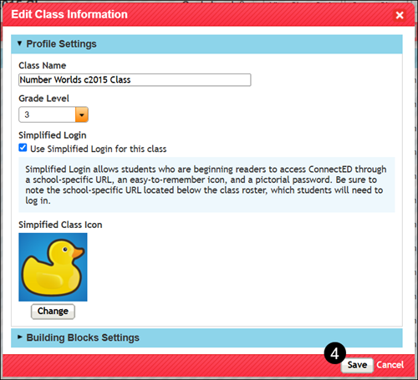This screenshot has width=418, height=380.
Task: Click the Grade Level value box showing 3
Action: pyautogui.click(x=47, y=114)
